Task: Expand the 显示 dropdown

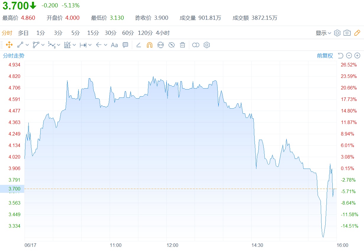Action: click(x=323, y=33)
